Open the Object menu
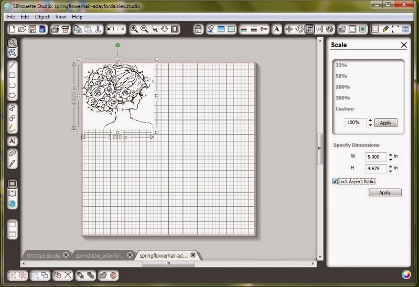This screenshot has width=419, height=287. pos(42,17)
